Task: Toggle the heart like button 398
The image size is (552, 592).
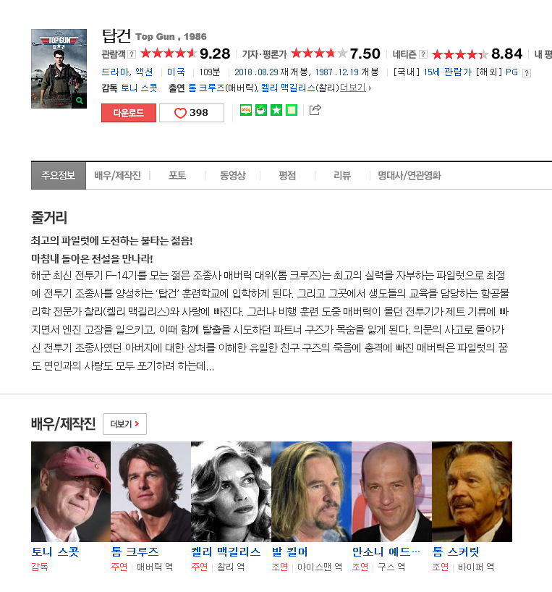Action: 192,113
